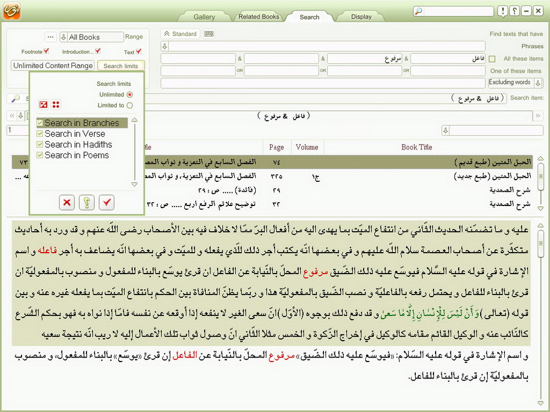Click the down arrow beside the previous-result chevron
This screenshot has width=550, height=412.
(x=21, y=115)
